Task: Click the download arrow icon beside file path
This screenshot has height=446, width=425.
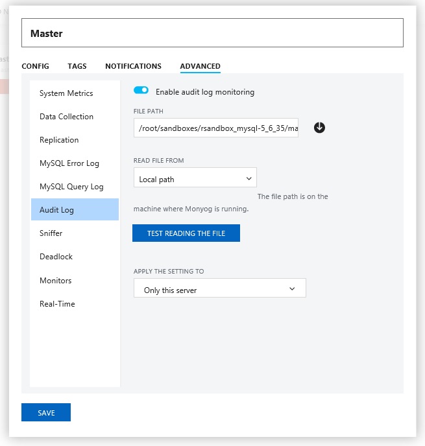Action: click(x=319, y=128)
